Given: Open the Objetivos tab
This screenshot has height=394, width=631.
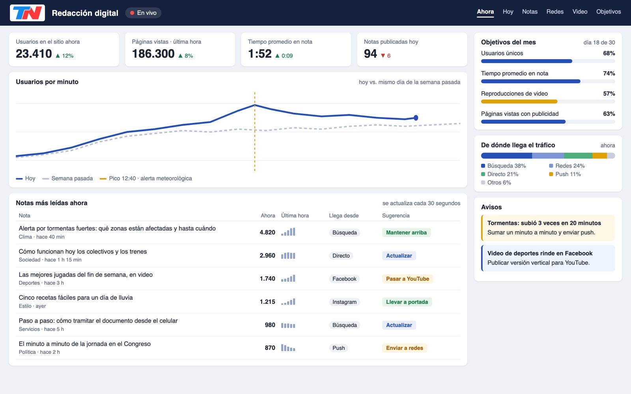Looking at the screenshot, I should tap(609, 12).
